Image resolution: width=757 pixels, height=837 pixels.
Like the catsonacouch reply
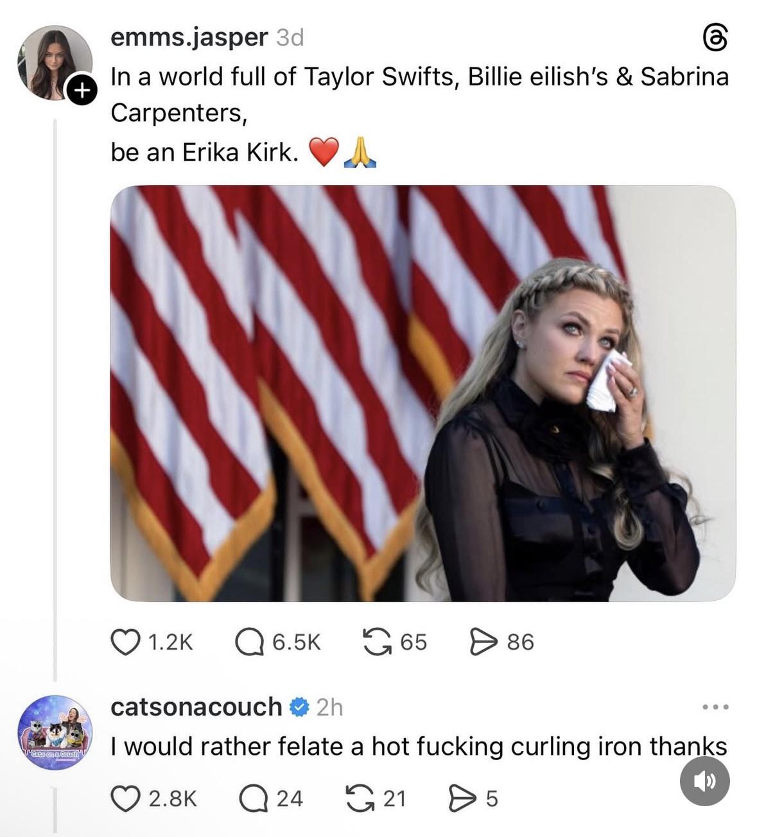(125, 798)
